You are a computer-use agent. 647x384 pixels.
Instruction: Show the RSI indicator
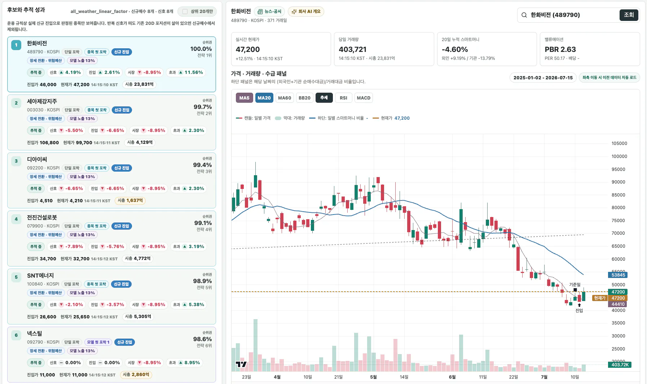tap(343, 98)
